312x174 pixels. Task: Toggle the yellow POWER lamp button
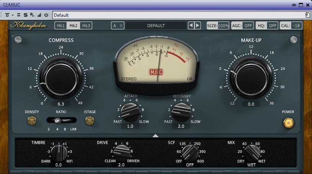[288, 123]
